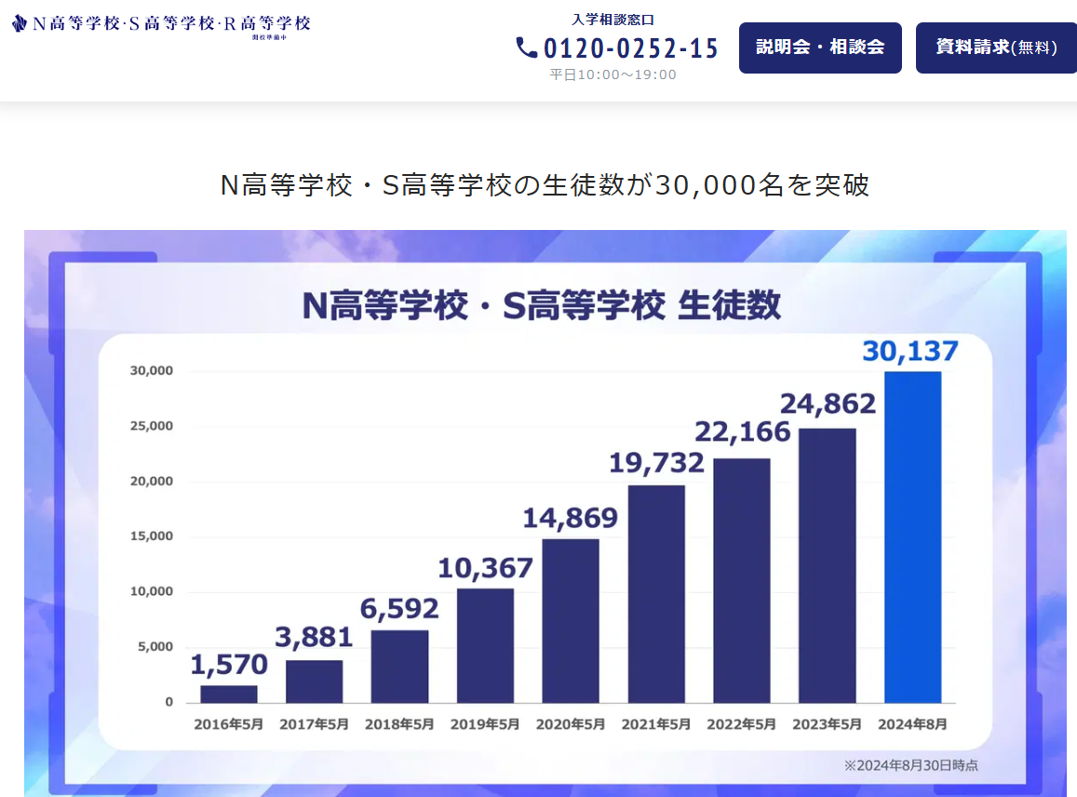
Task: Click the bar value 6,592
Action: (399, 609)
